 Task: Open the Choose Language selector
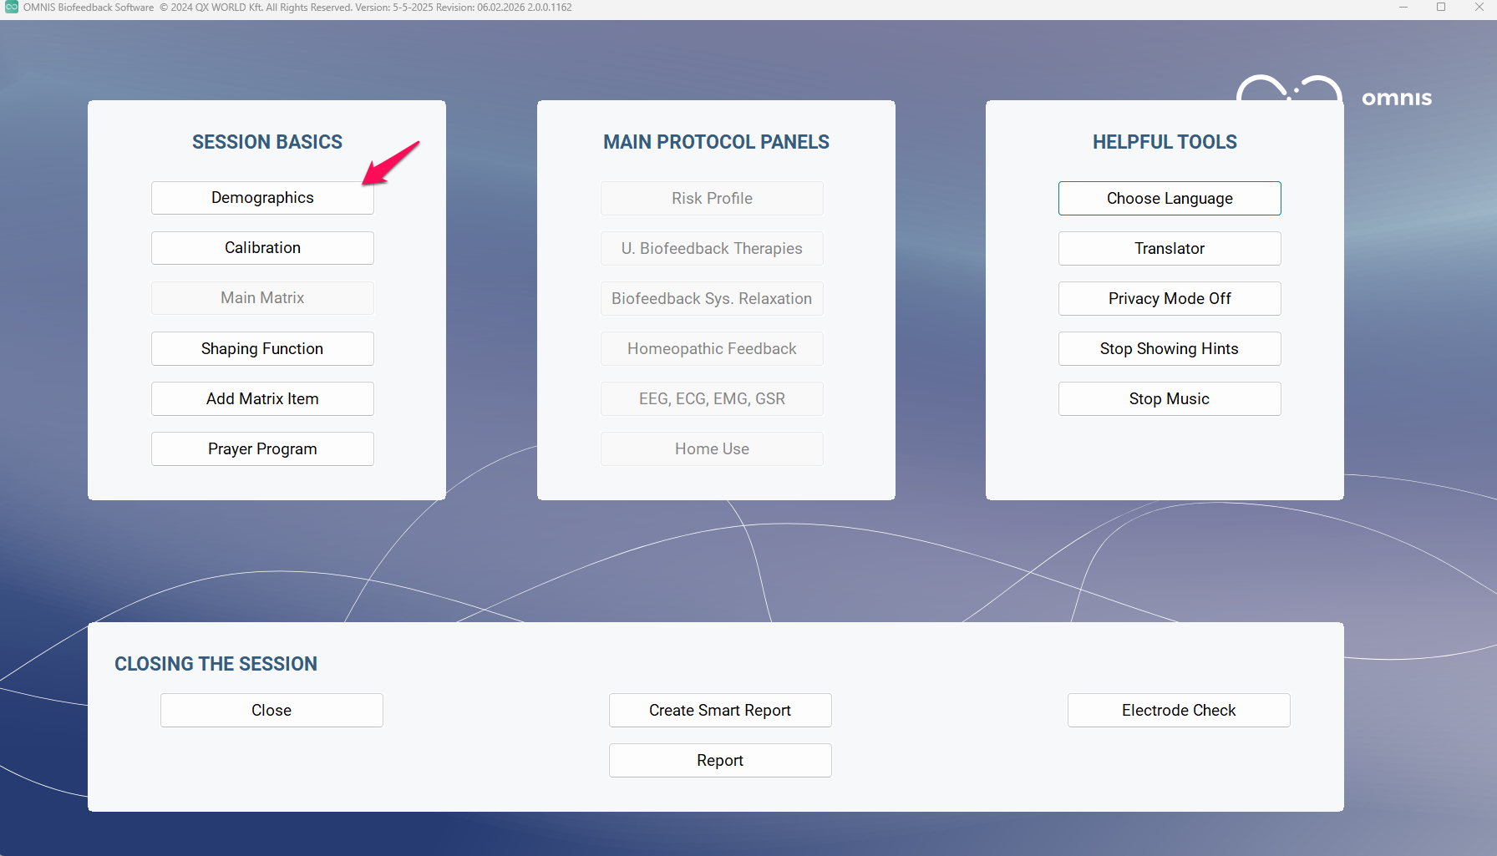point(1169,198)
